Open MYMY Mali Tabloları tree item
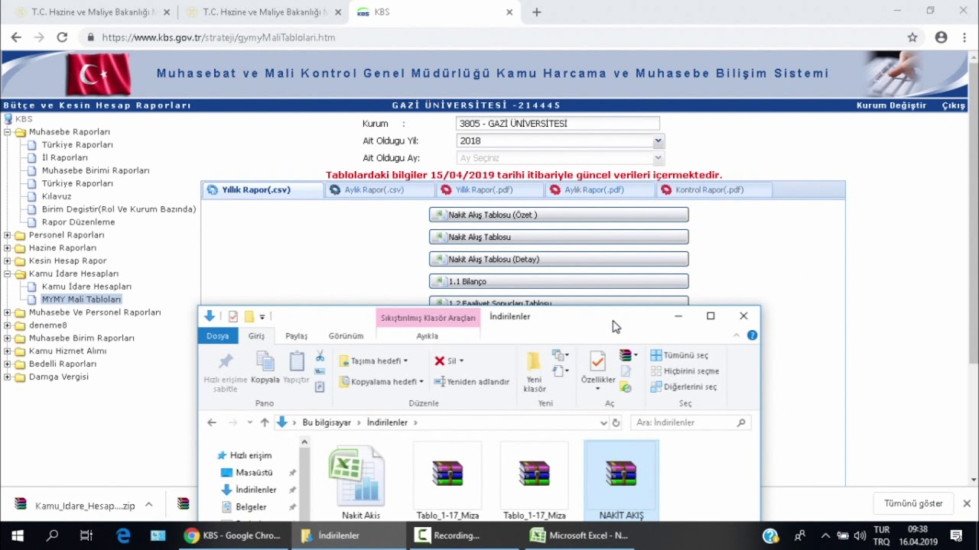Screen dimensions: 979x550 coord(81,299)
